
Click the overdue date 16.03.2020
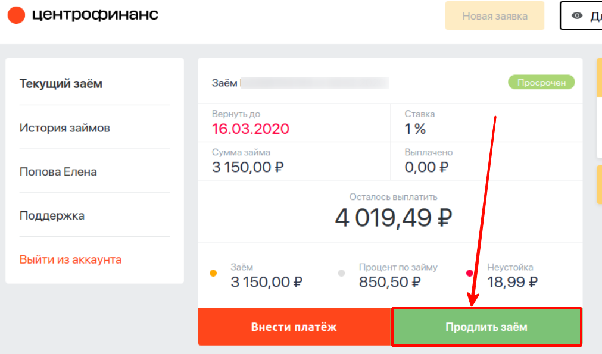[x=250, y=129]
